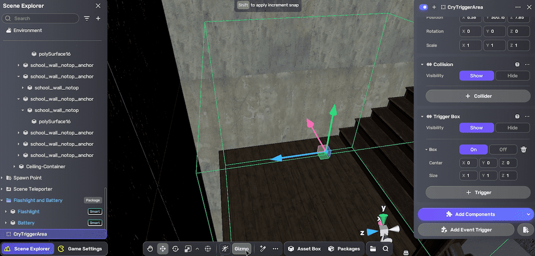Open the folder icon in bottom toolbar
Screen dimensions: 535x256
point(373,249)
